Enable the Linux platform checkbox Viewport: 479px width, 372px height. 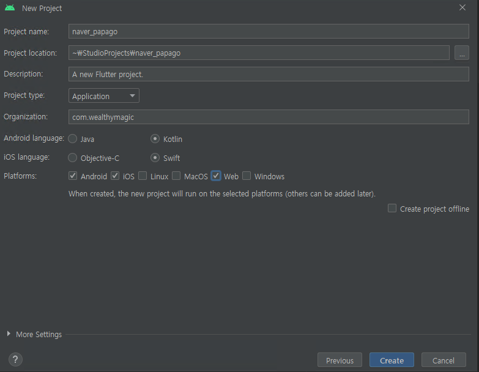(x=143, y=176)
